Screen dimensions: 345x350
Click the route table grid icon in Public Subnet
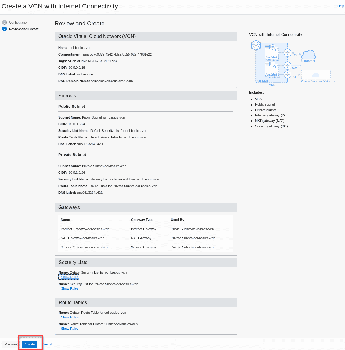click(267, 47)
